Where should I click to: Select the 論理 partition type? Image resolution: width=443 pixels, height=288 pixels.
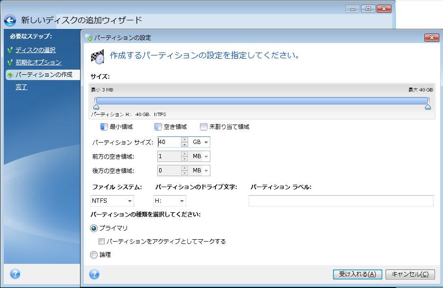[x=94, y=255]
